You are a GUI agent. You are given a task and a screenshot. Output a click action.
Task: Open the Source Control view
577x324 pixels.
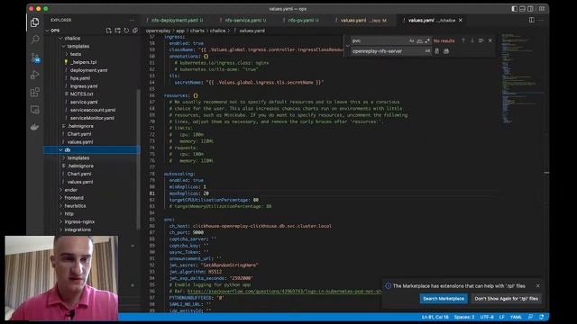pos(35,58)
